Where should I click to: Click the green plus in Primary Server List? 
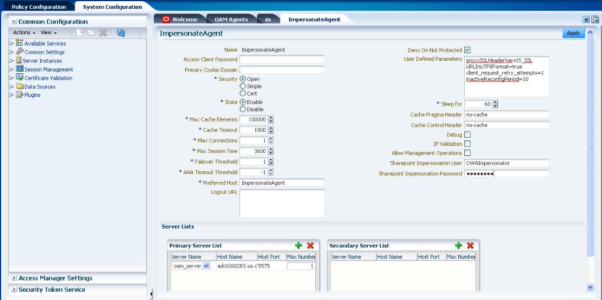click(298, 246)
